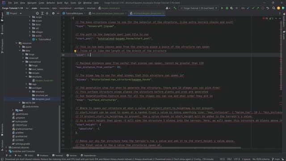Open the Terminal tool window
The height and width of the screenshot is (161, 286).
pyautogui.click(x=58, y=156)
